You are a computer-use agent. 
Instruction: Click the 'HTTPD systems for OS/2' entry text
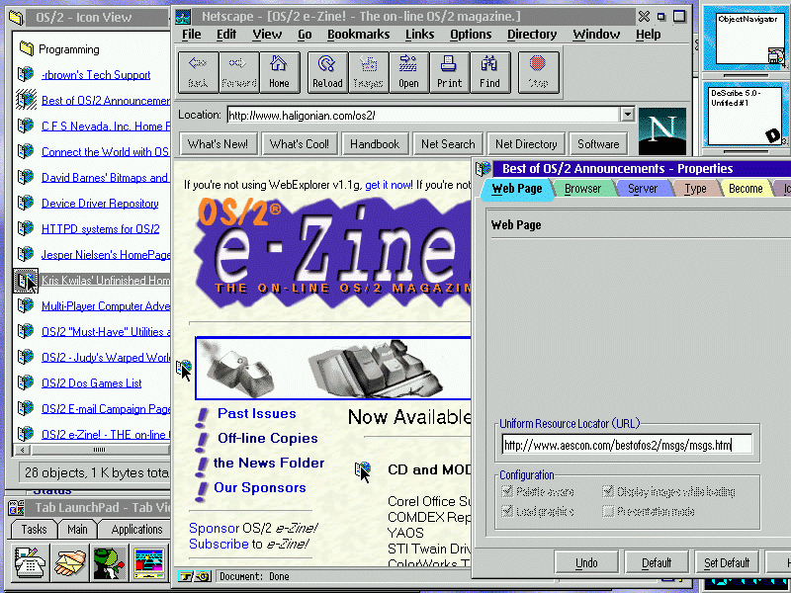[101, 229]
